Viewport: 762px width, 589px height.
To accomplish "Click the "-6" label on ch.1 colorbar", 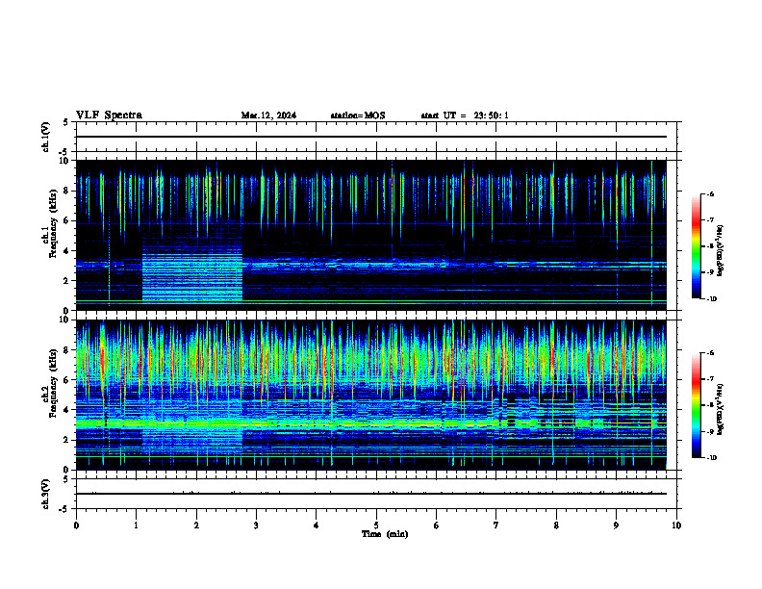I will tap(710, 194).
